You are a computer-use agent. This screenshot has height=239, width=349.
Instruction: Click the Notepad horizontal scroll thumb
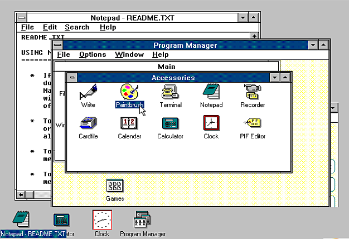(30, 195)
